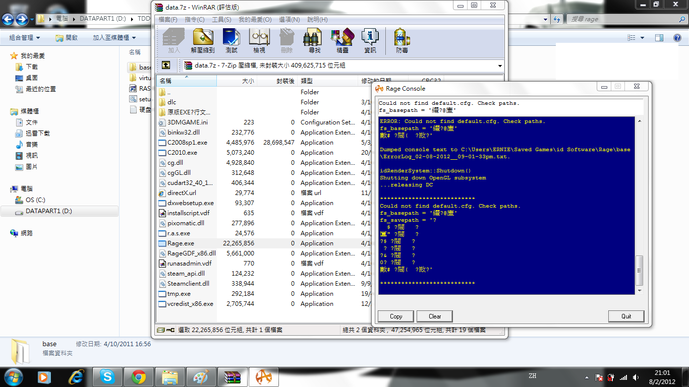
Task: Click the up-one-level folder button in WinRAR
Action: click(166, 66)
